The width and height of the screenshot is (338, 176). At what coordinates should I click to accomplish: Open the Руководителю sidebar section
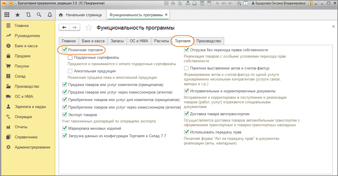point(28,36)
